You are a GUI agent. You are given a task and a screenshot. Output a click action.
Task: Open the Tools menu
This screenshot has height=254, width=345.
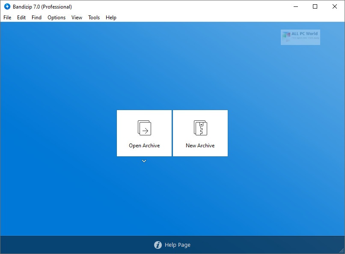[94, 18]
